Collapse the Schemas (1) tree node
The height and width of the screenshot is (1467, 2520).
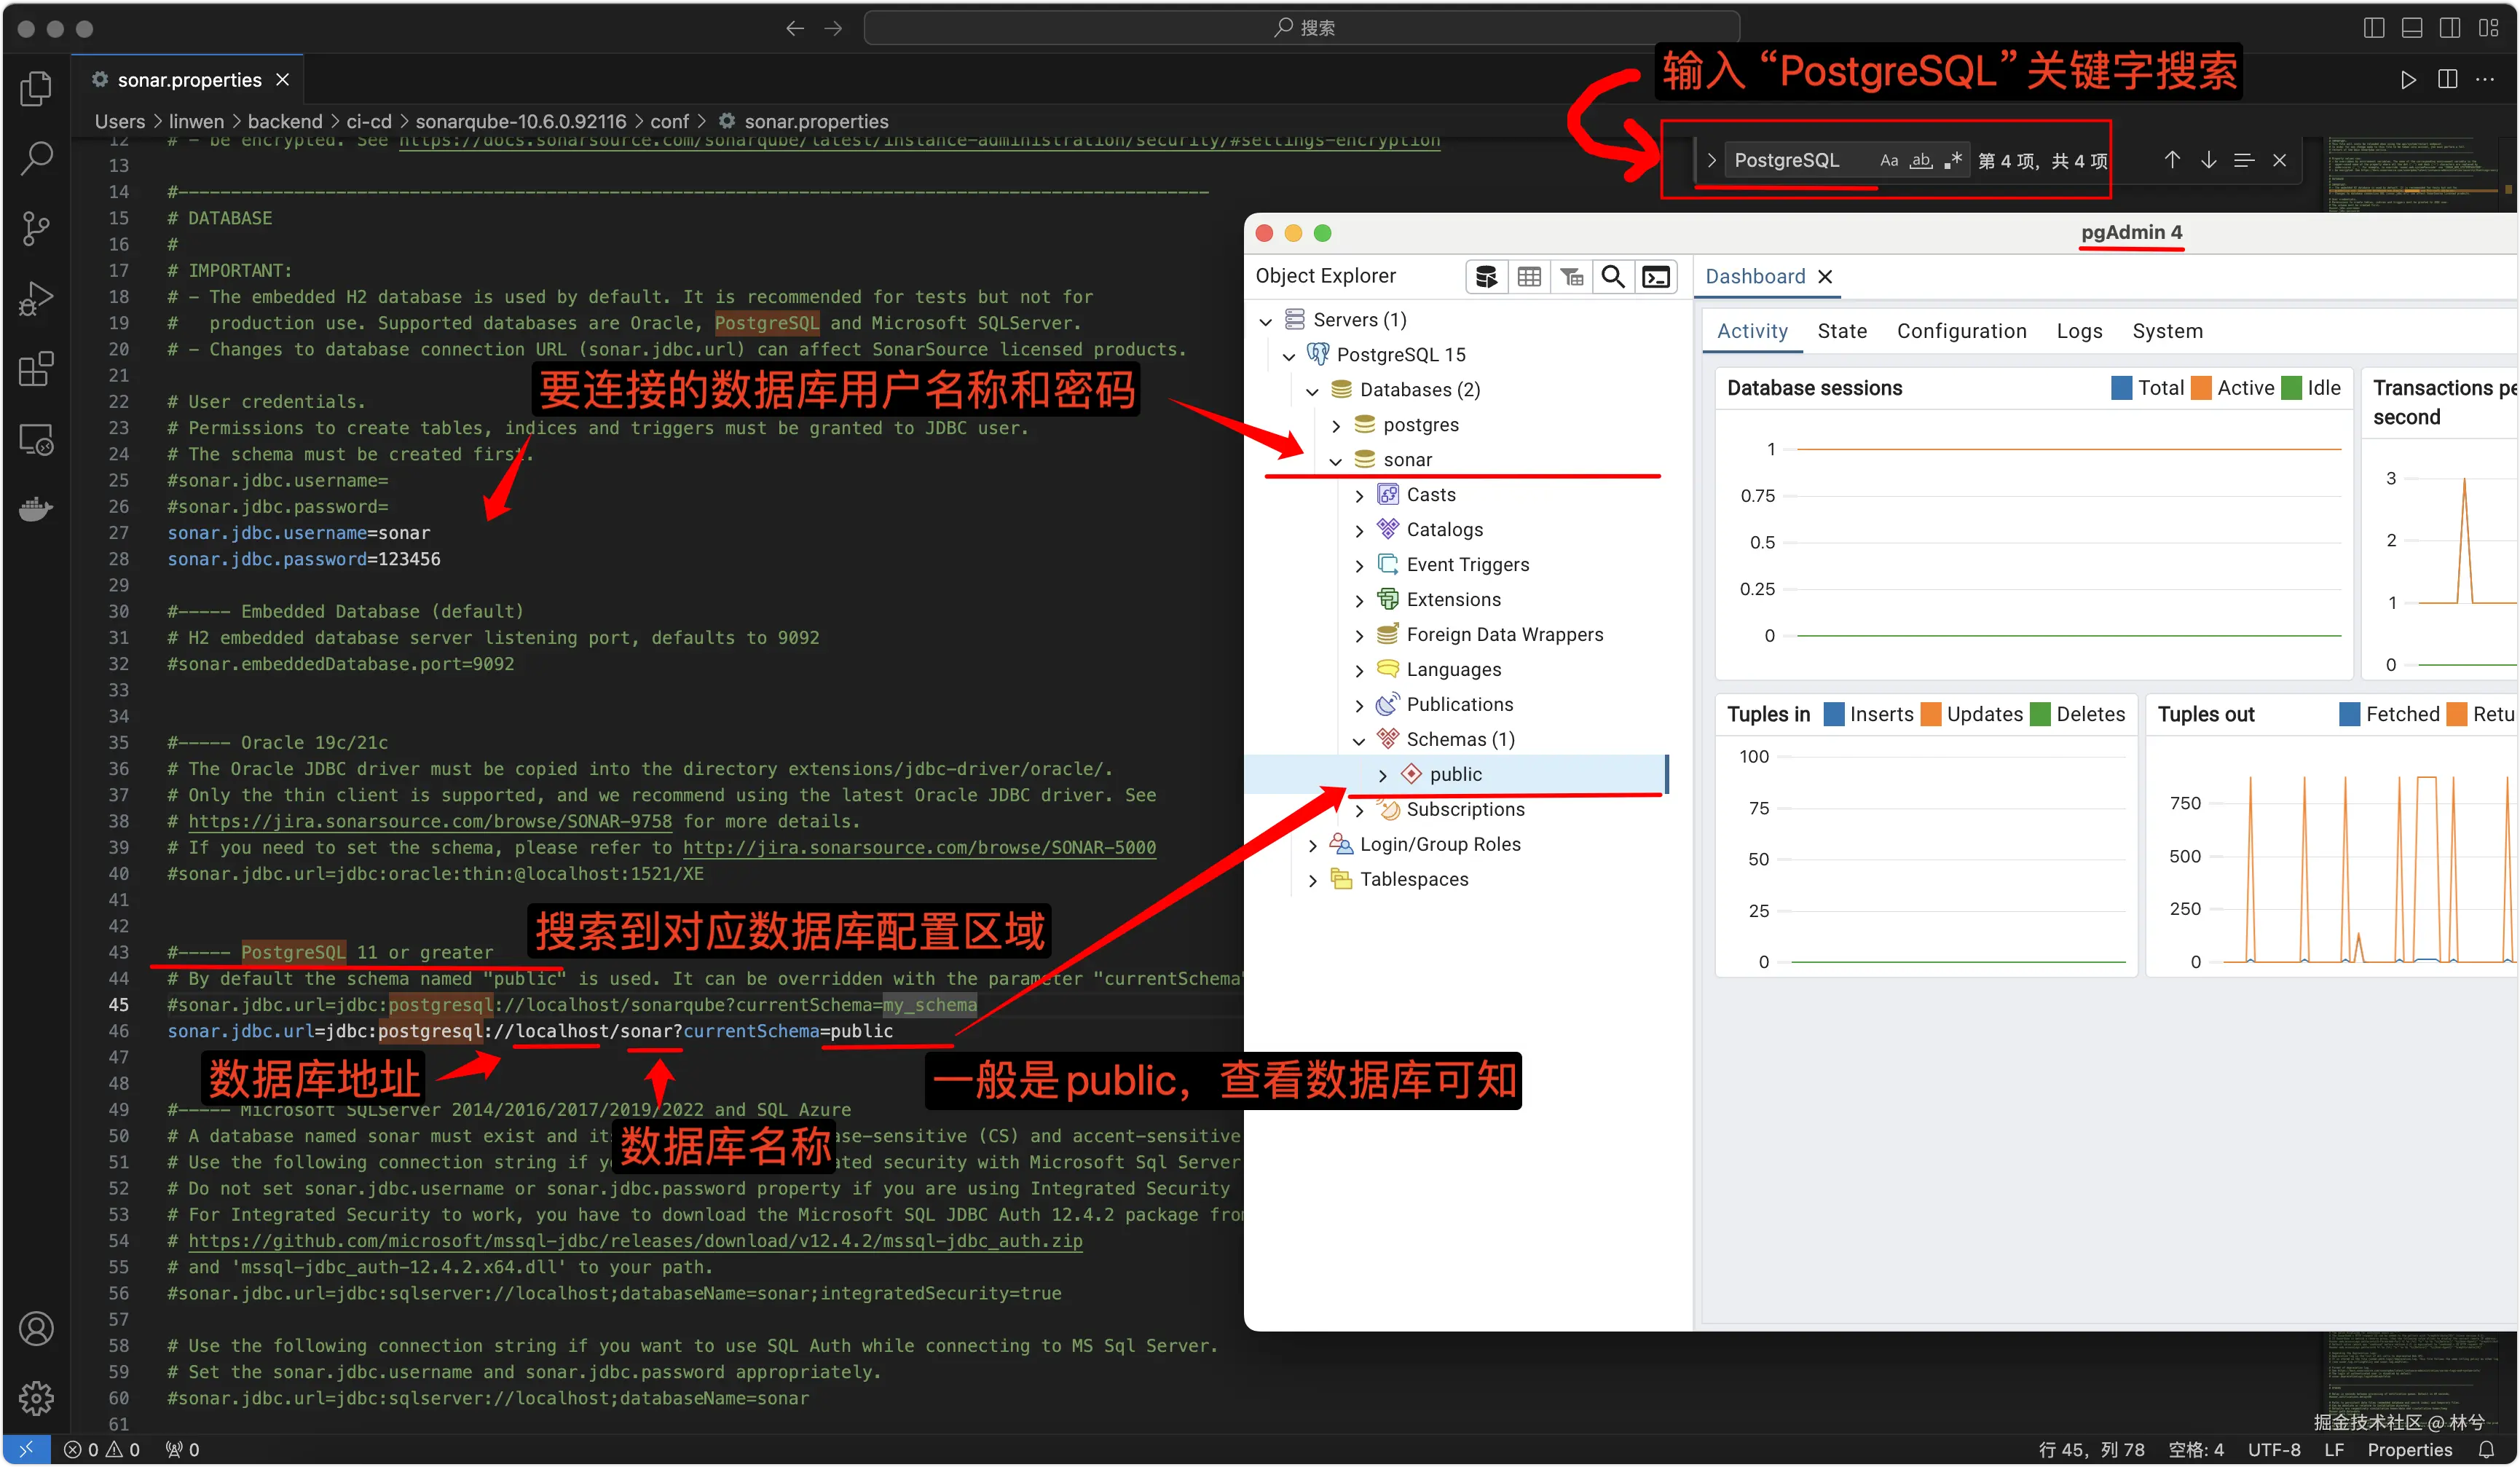pos(1359,741)
